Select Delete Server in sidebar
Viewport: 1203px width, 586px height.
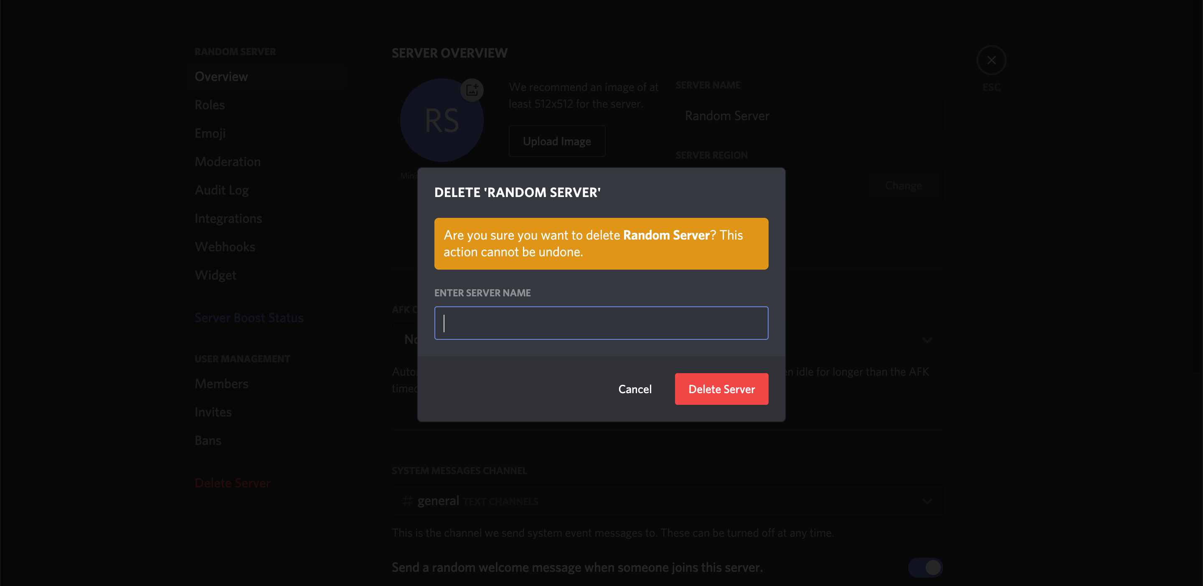pyautogui.click(x=233, y=483)
